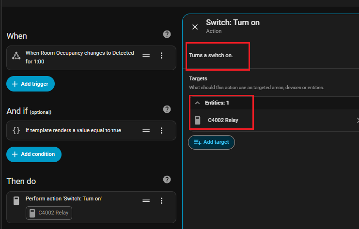Open the Then do section help icon
359x229 pixels.
[167, 180]
